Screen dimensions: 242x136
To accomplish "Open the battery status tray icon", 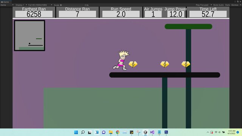I will point(223,132).
